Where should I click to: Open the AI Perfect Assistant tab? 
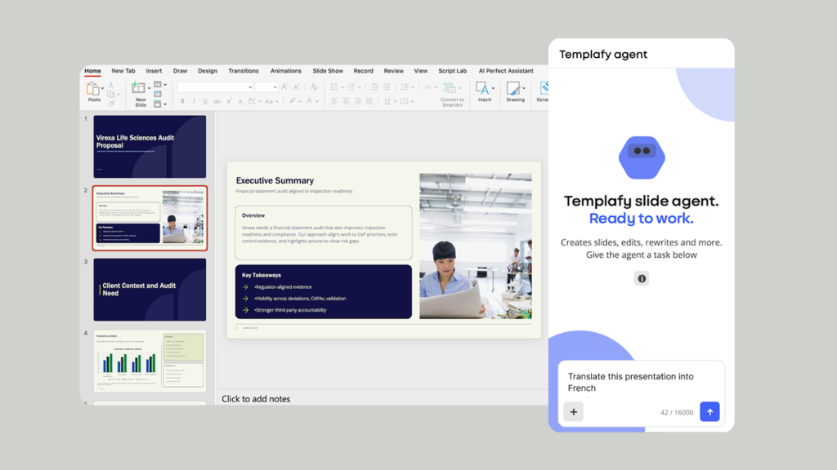506,71
